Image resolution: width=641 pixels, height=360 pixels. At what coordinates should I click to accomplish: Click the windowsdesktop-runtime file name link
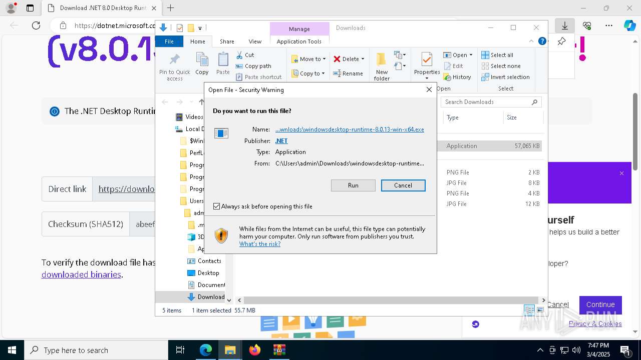350,129
